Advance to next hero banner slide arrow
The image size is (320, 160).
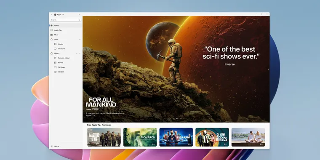tap(268, 69)
